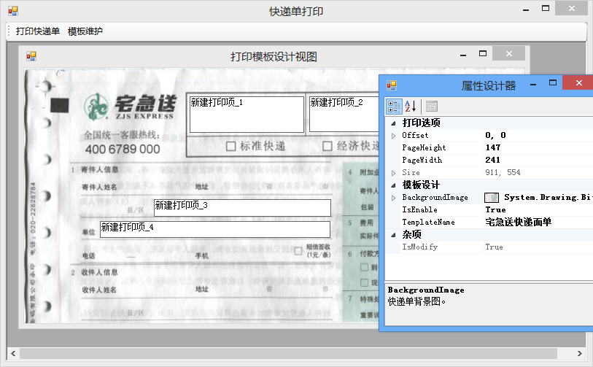
Task: Select the TemplateName property label
Action: [x=428, y=222]
